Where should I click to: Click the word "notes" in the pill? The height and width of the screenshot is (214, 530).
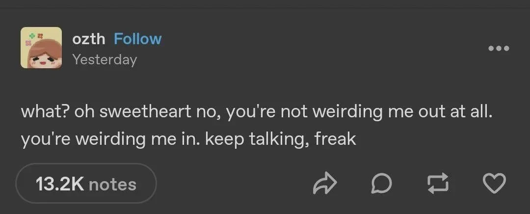pos(112,184)
